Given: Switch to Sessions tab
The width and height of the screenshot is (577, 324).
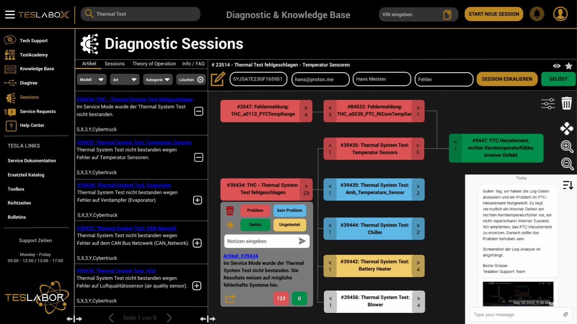Looking at the screenshot, I should [x=114, y=64].
